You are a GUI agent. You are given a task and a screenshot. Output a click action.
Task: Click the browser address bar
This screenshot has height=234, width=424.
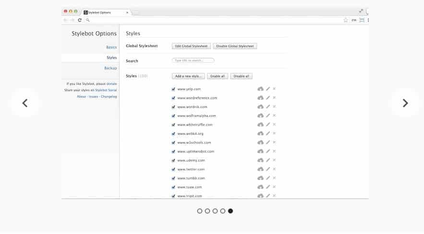(214, 20)
